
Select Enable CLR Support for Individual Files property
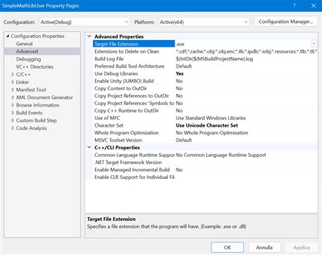[x=135, y=177]
